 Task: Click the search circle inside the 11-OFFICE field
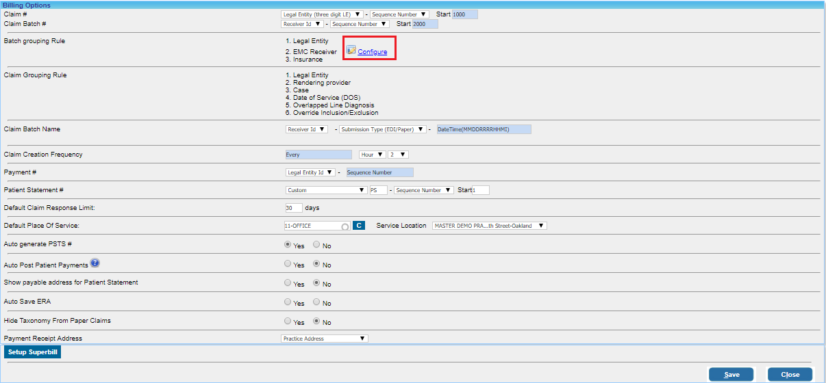click(345, 226)
